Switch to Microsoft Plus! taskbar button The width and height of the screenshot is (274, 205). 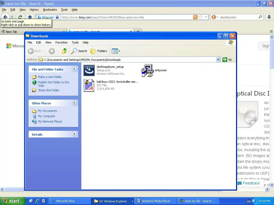tap(69, 201)
